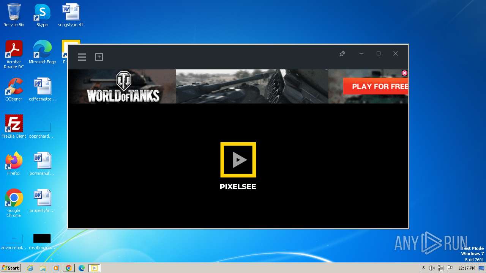The image size is (486, 273).
Task: Close the World of Tanks ad banner
Action: coord(404,73)
